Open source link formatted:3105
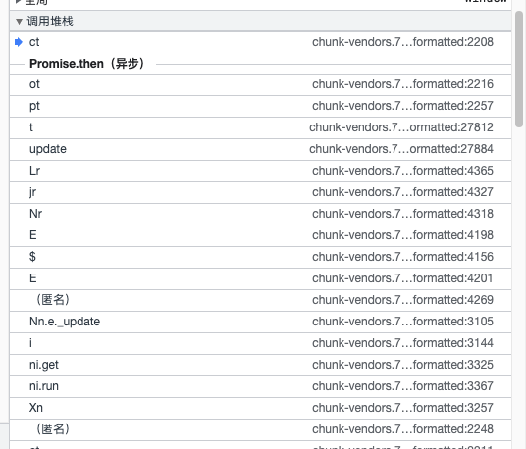This screenshot has width=526, height=449. coord(402,322)
